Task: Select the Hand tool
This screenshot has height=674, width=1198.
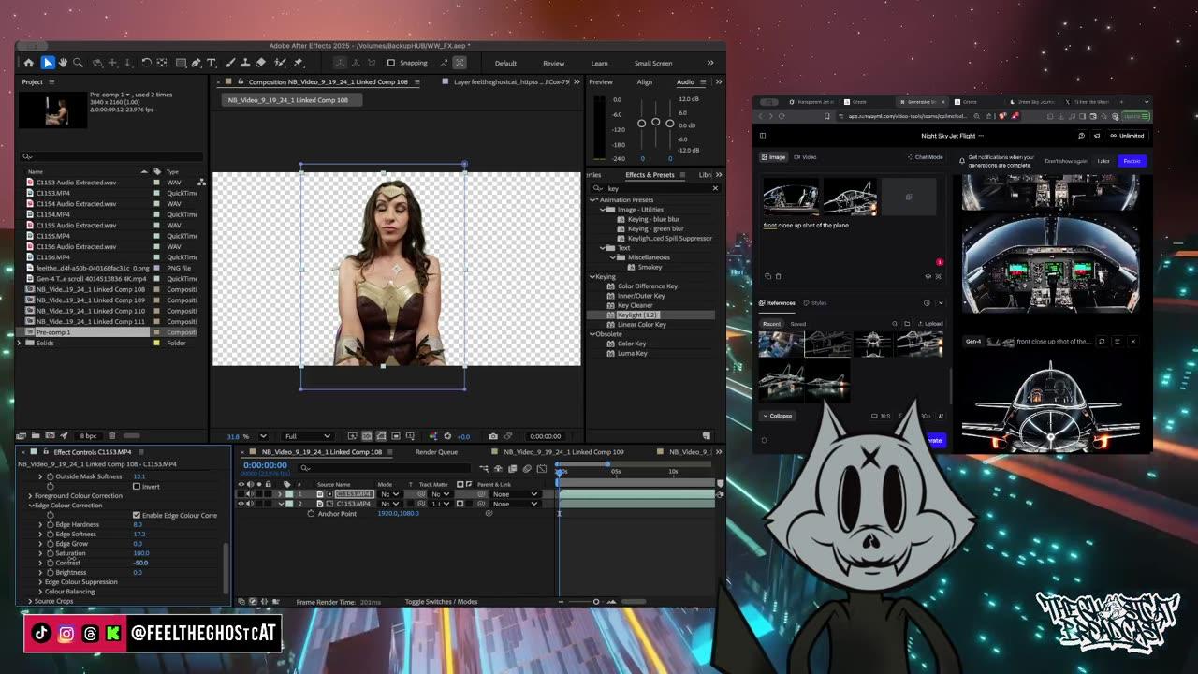Action: point(62,63)
